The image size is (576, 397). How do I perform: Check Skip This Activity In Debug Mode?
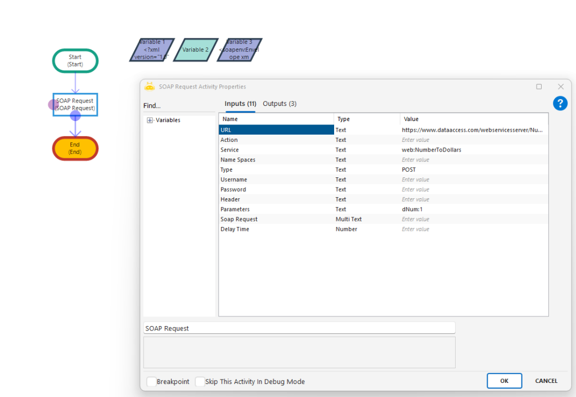coord(200,381)
